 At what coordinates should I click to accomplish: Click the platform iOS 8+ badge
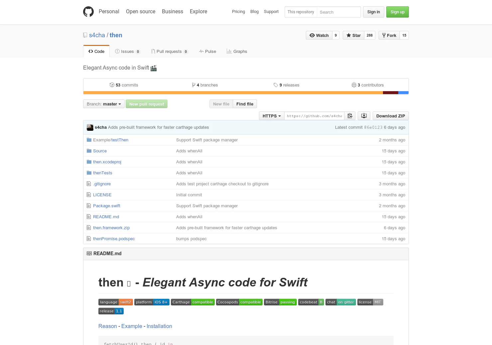click(x=152, y=302)
